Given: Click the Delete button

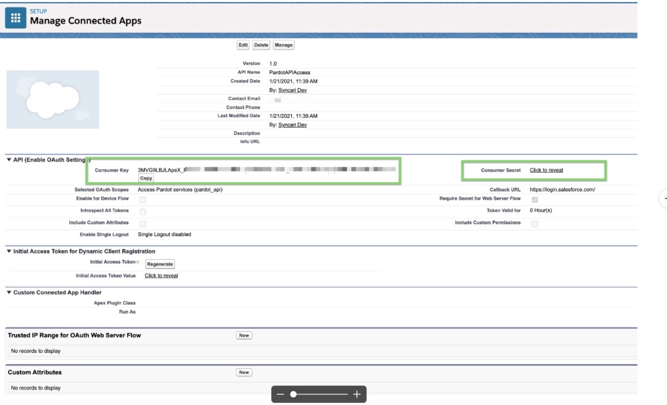Looking at the screenshot, I should click(261, 45).
